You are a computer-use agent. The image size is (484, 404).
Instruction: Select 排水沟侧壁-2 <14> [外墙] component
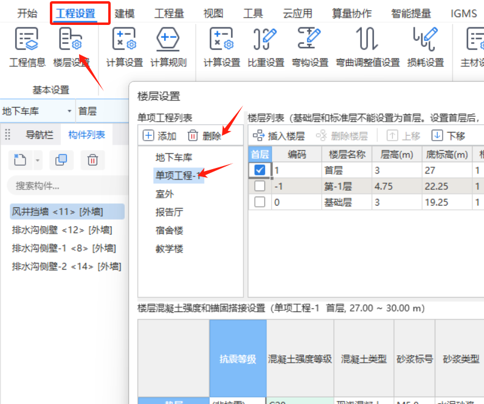(66, 266)
